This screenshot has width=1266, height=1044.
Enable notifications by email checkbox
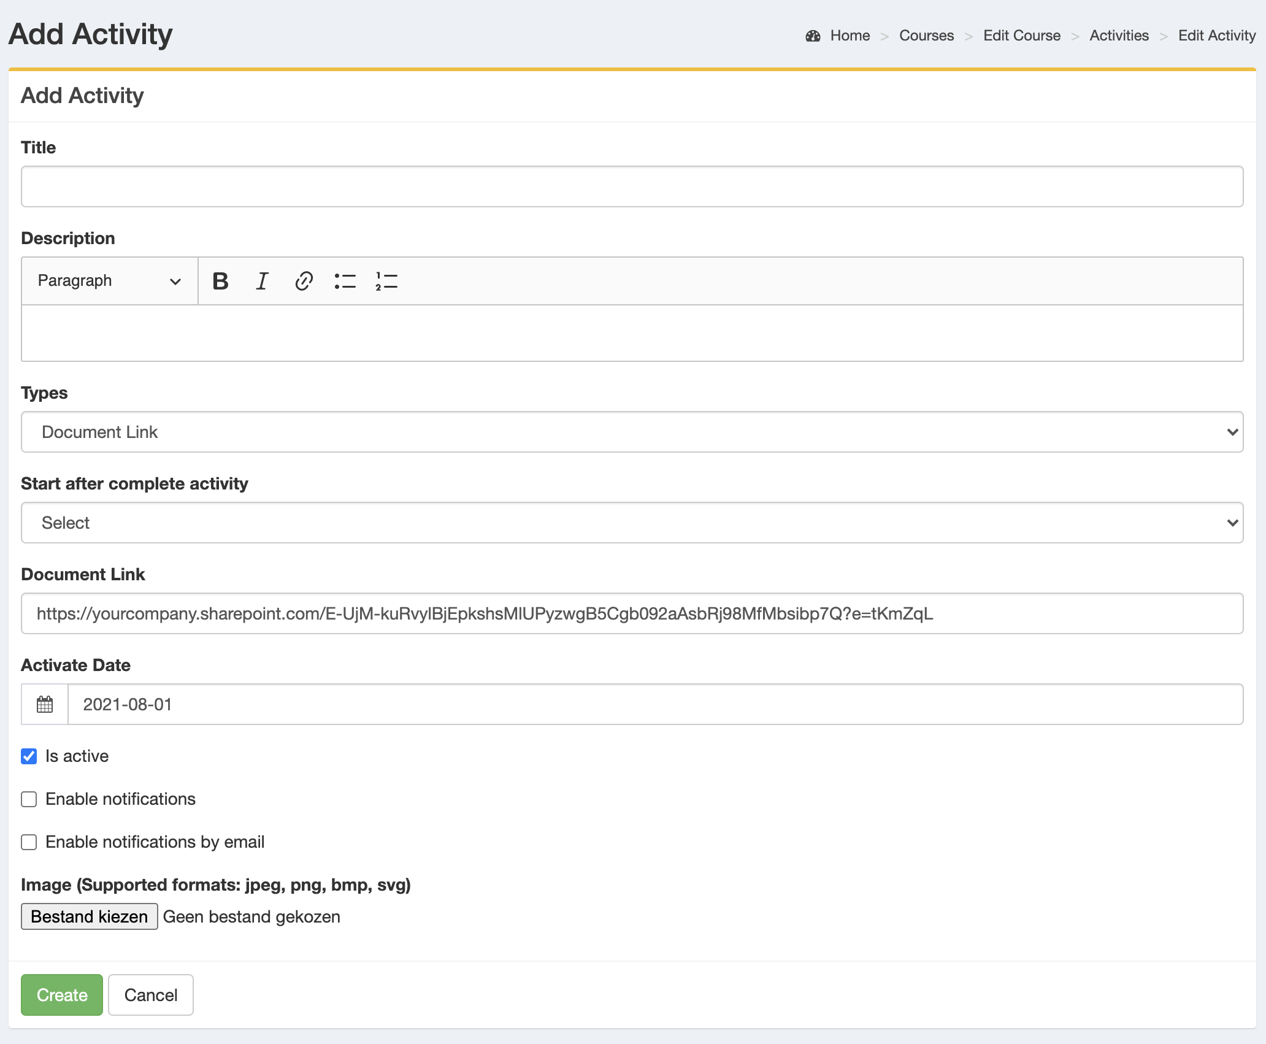[28, 841]
